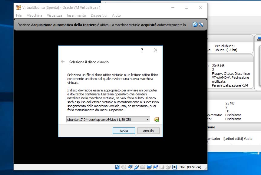
Task: Click the CPU virtualization status icon
Action: tap(162, 167)
